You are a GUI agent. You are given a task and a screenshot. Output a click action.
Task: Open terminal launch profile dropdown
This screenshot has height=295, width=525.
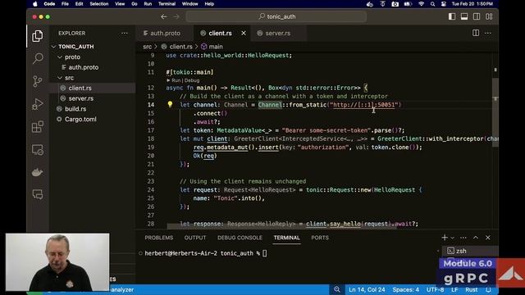[x=452, y=238]
